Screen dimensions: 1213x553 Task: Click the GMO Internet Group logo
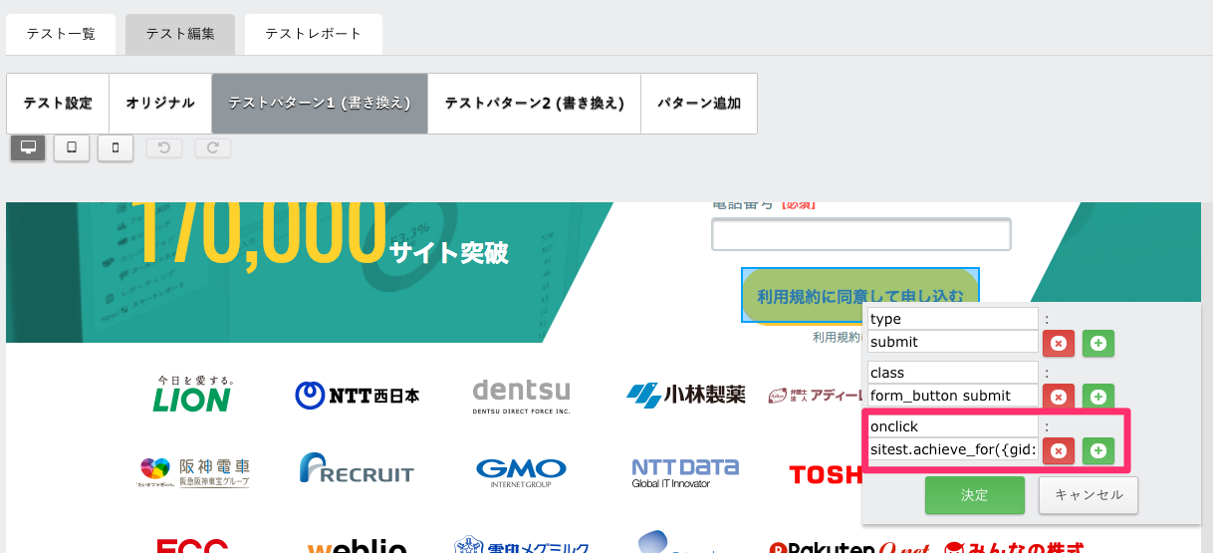(x=521, y=472)
